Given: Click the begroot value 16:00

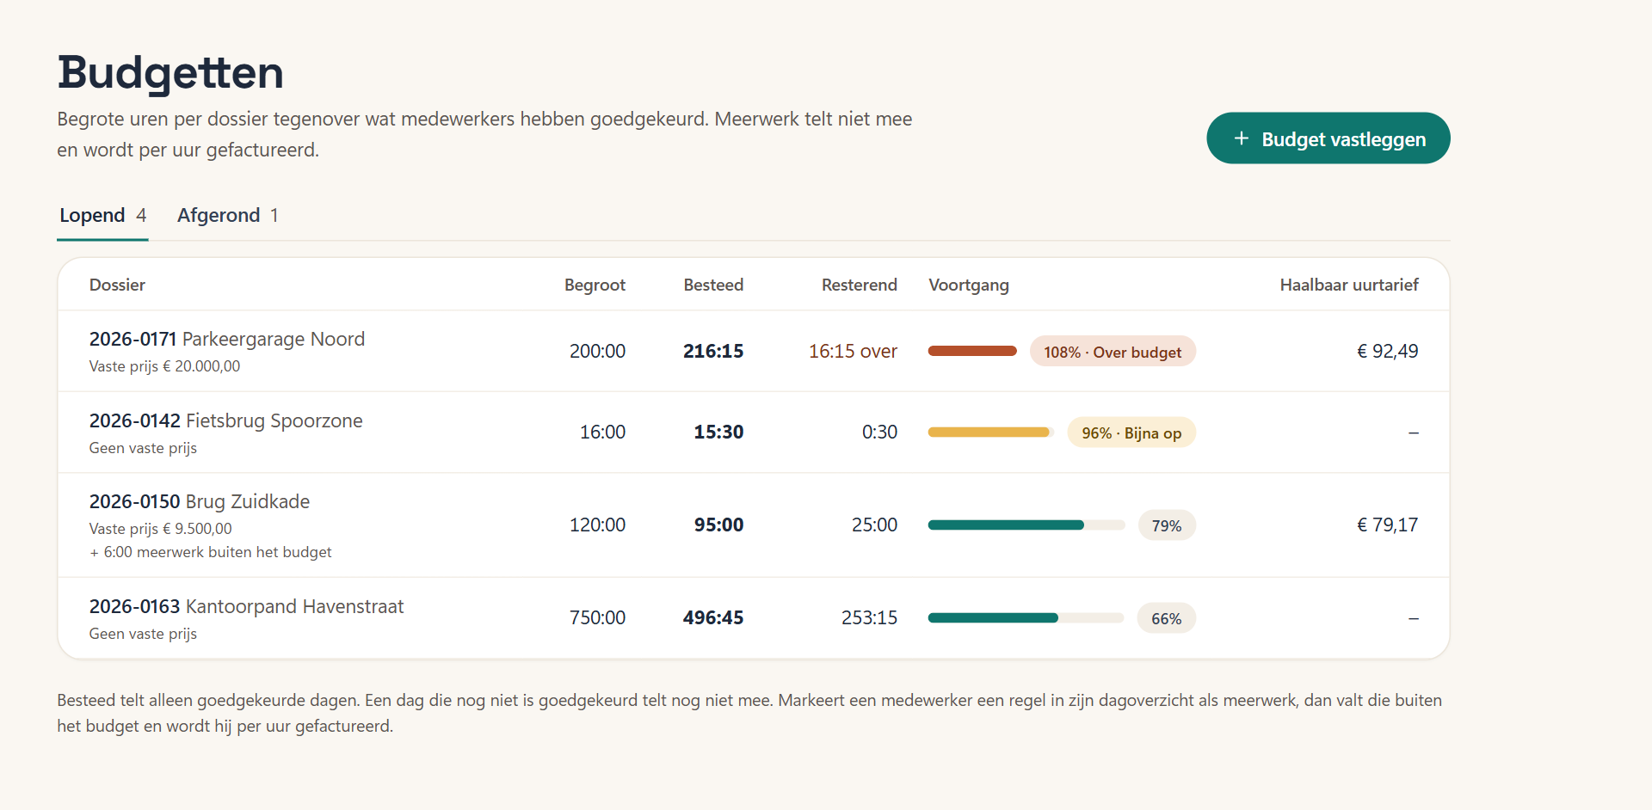Looking at the screenshot, I should click(602, 432).
